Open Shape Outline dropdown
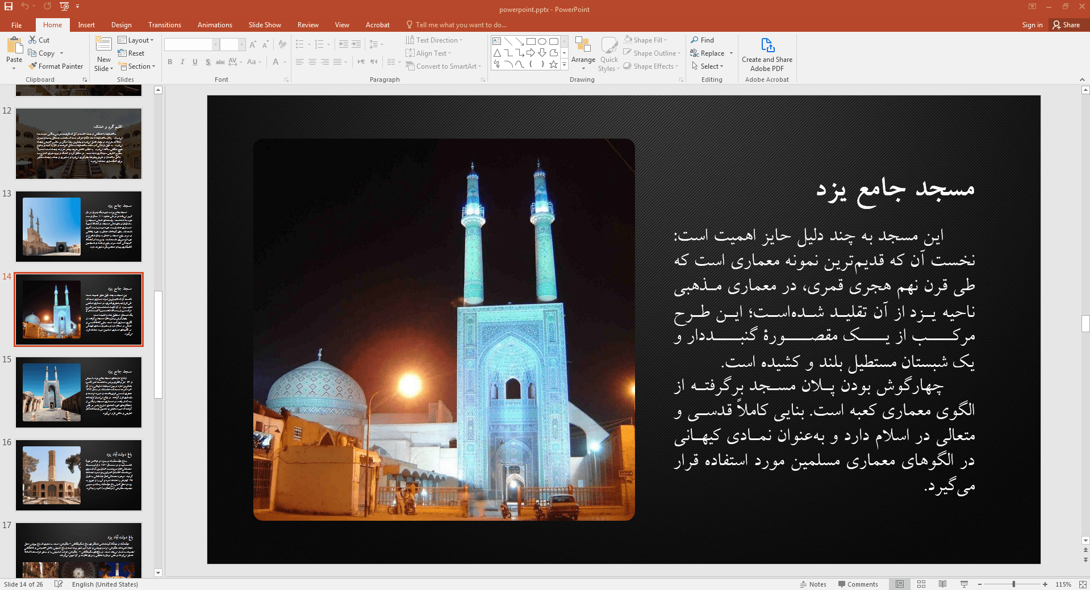Image resolution: width=1090 pixels, height=590 pixels. [x=652, y=53]
